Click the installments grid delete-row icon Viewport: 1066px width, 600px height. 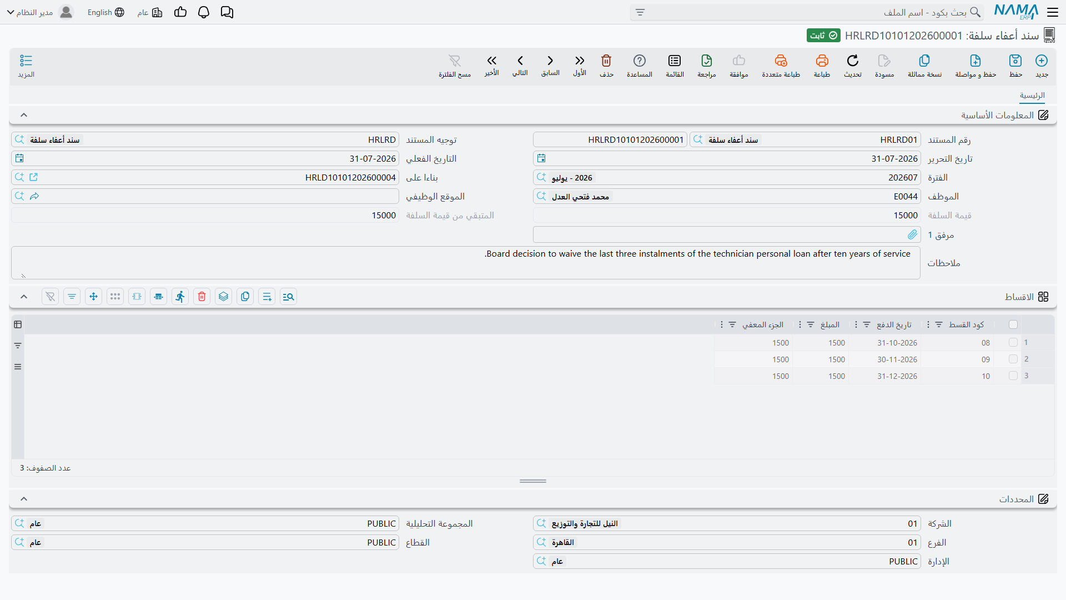coord(202,297)
